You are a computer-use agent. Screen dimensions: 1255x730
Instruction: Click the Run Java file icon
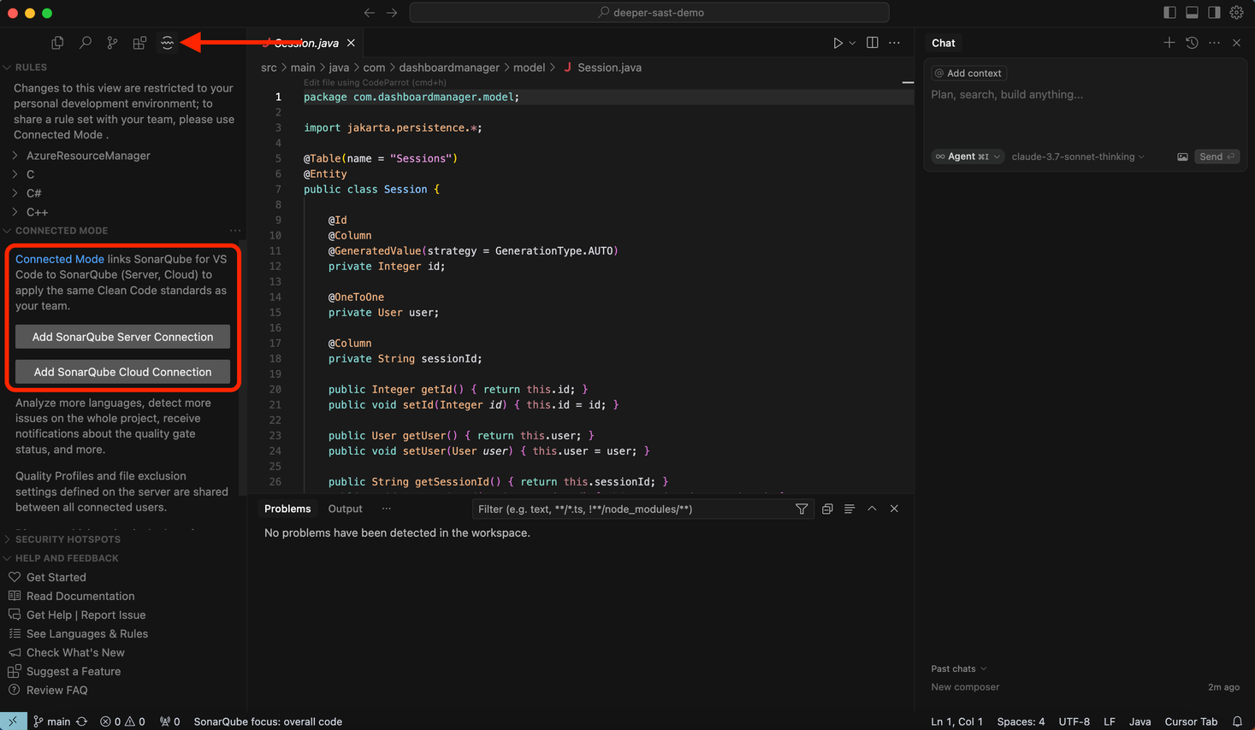coord(837,42)
